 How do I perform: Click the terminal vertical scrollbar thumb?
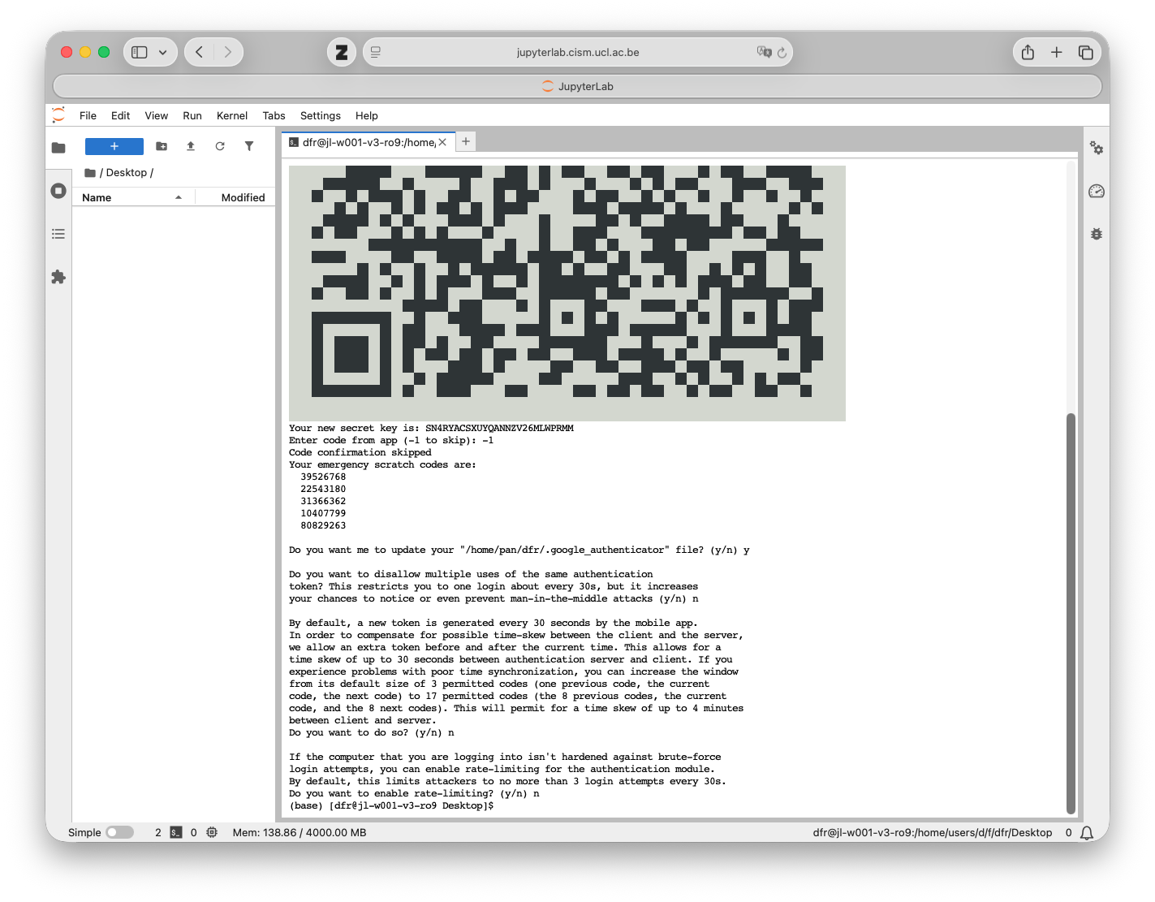coord(1071,613)
